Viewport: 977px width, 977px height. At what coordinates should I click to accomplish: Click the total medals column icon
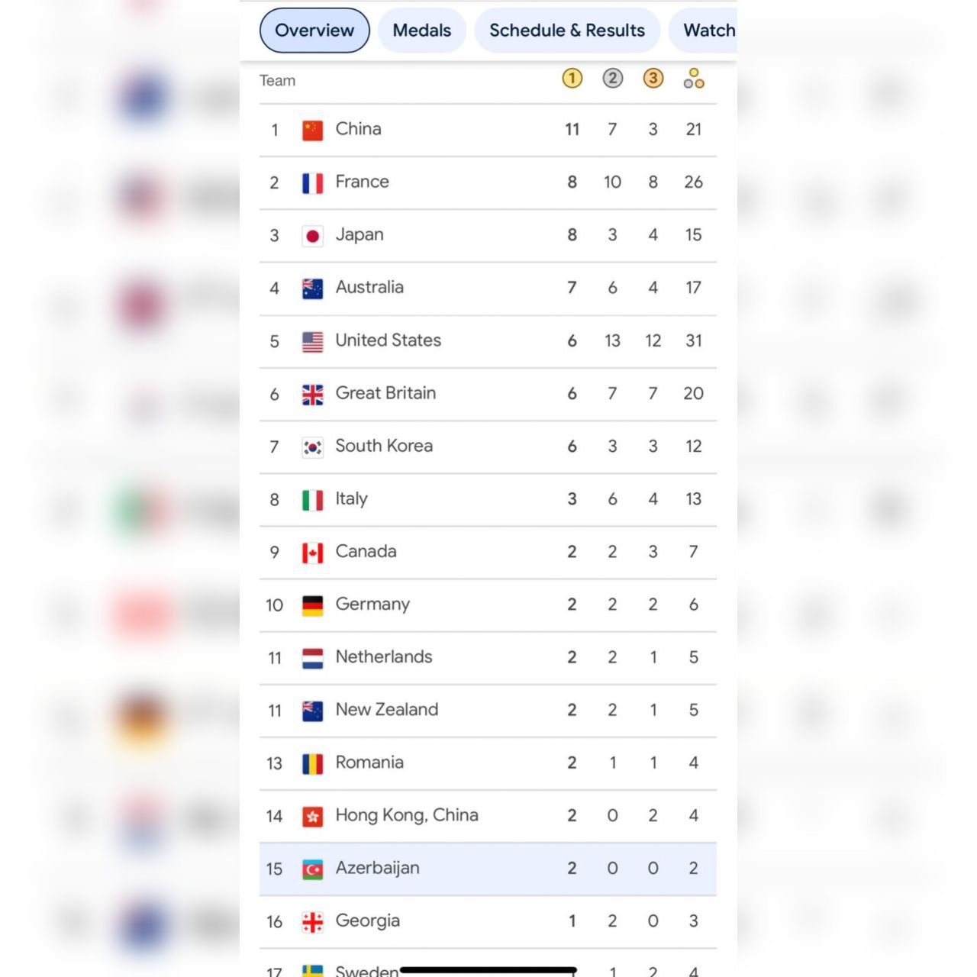pos(694,79)
